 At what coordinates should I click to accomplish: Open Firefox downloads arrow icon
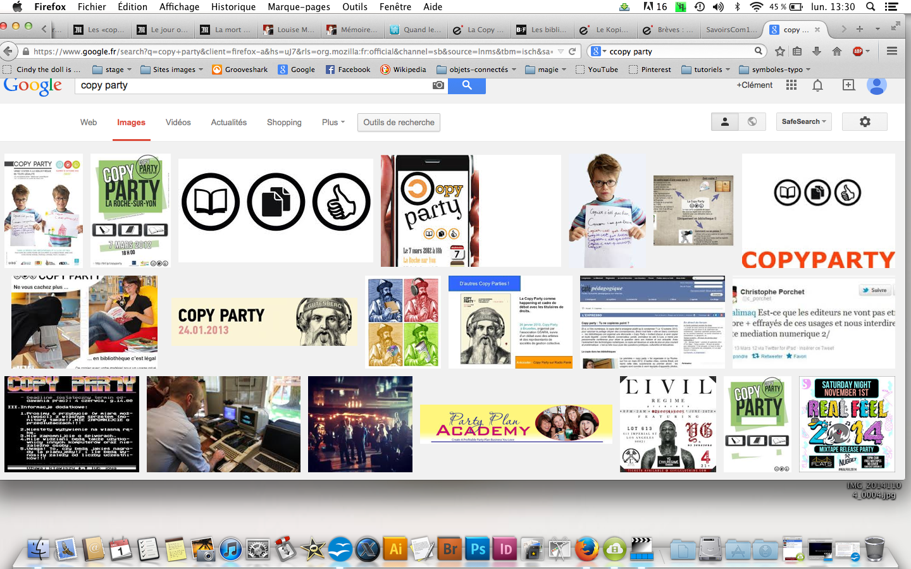click(x=817, y=51)
